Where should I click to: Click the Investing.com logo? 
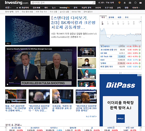click(17, 3)
